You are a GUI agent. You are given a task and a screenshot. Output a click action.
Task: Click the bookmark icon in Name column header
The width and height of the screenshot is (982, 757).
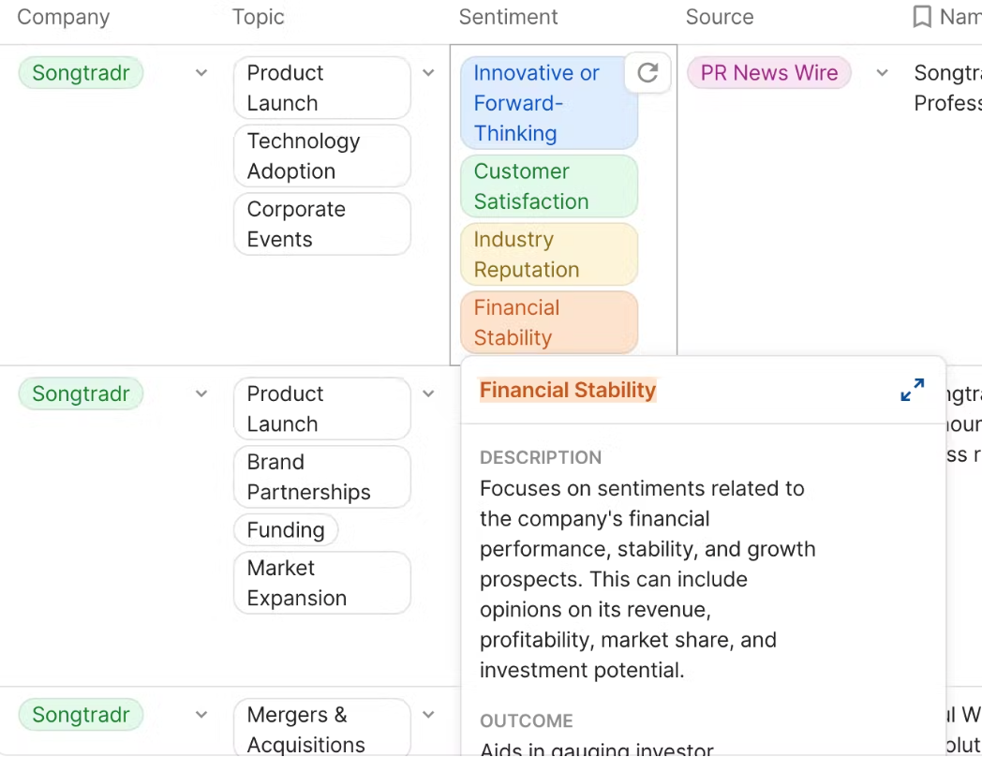[922, 17]
